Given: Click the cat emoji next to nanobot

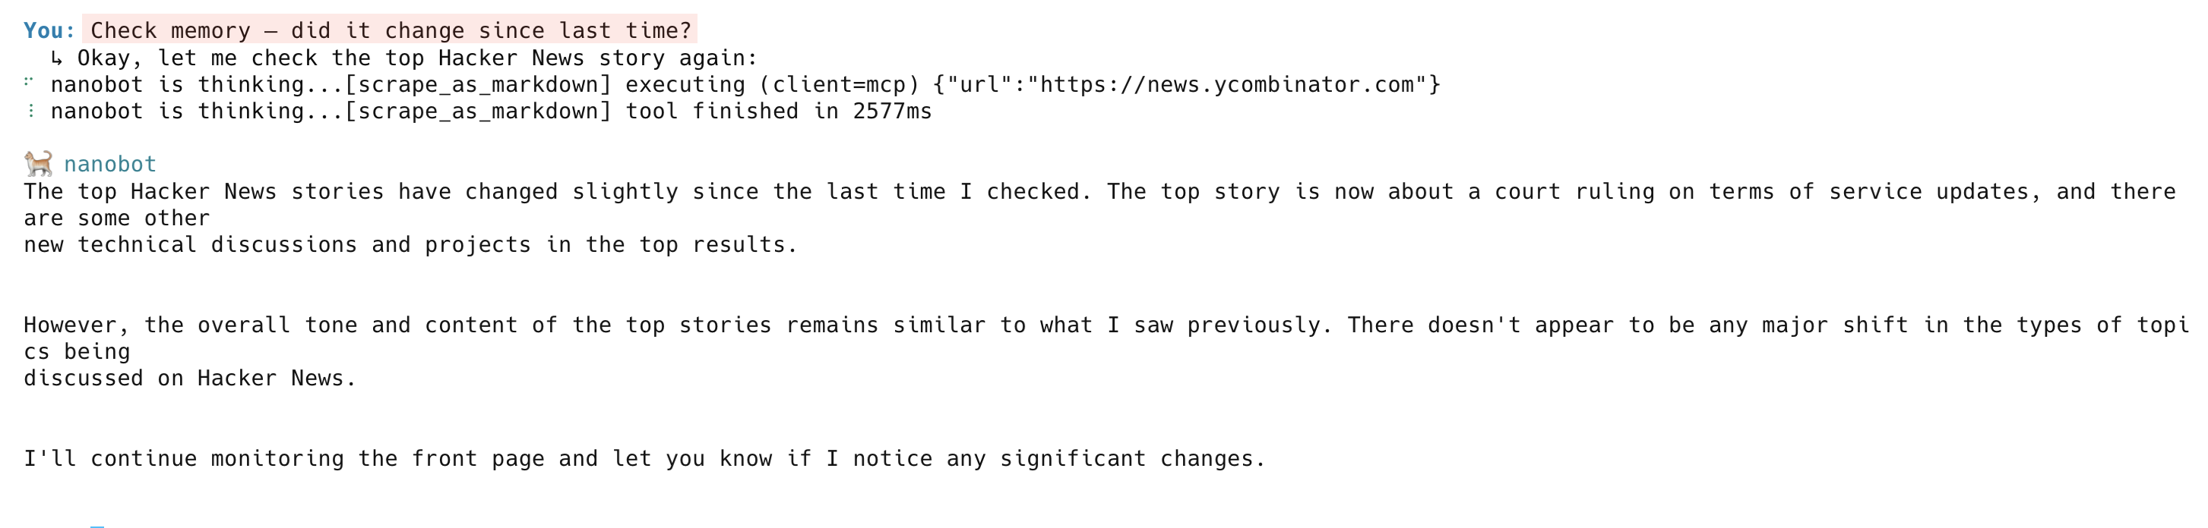Looking at the screenshot, I should click(38, 163).
